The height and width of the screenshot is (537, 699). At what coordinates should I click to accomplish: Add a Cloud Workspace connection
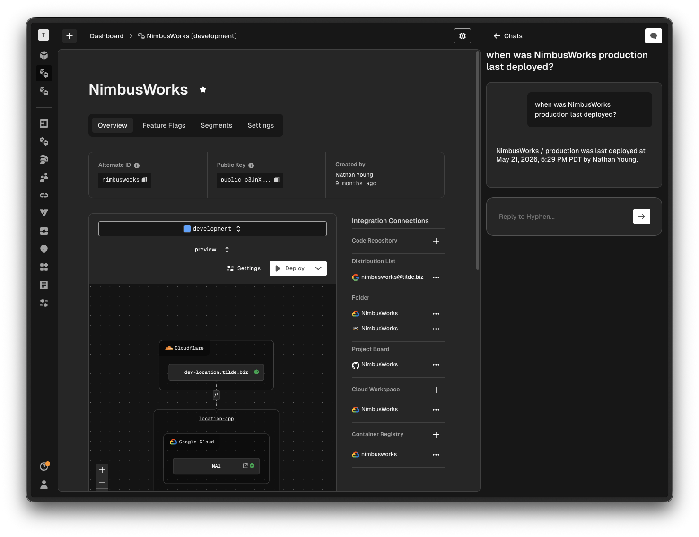pos(436,390)
